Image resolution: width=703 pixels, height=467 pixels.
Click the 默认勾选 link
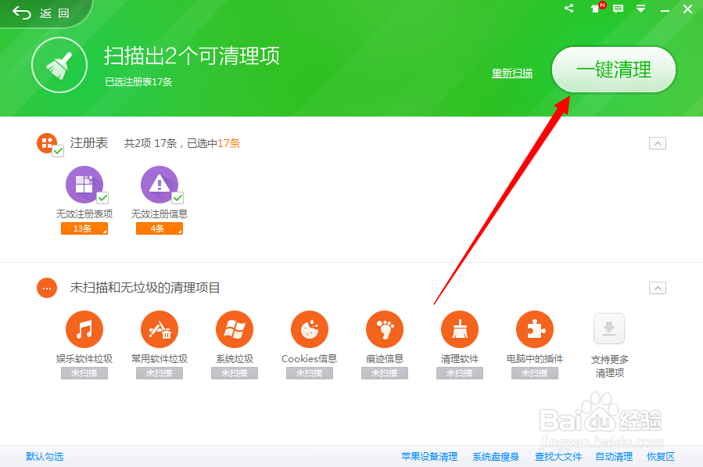point(45,457)
